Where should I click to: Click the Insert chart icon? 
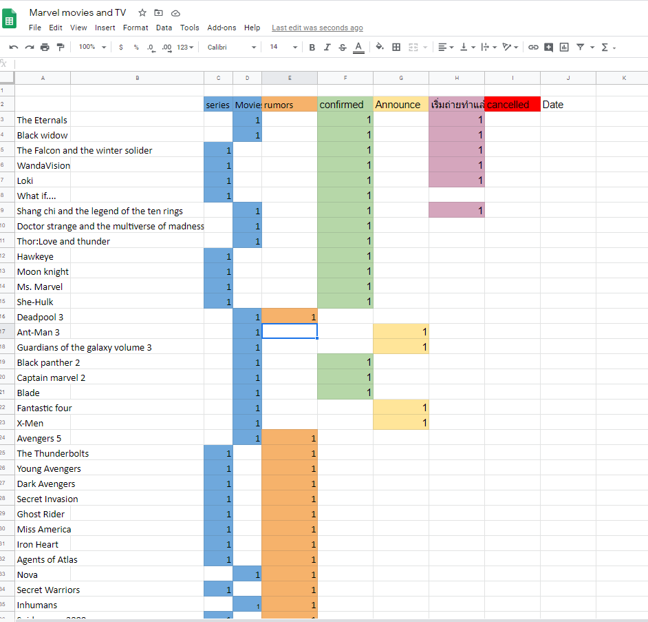pos(564,47)
